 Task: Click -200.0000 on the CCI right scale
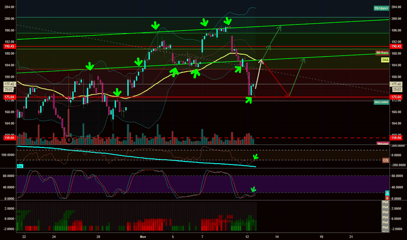click(x=398, y=165)
